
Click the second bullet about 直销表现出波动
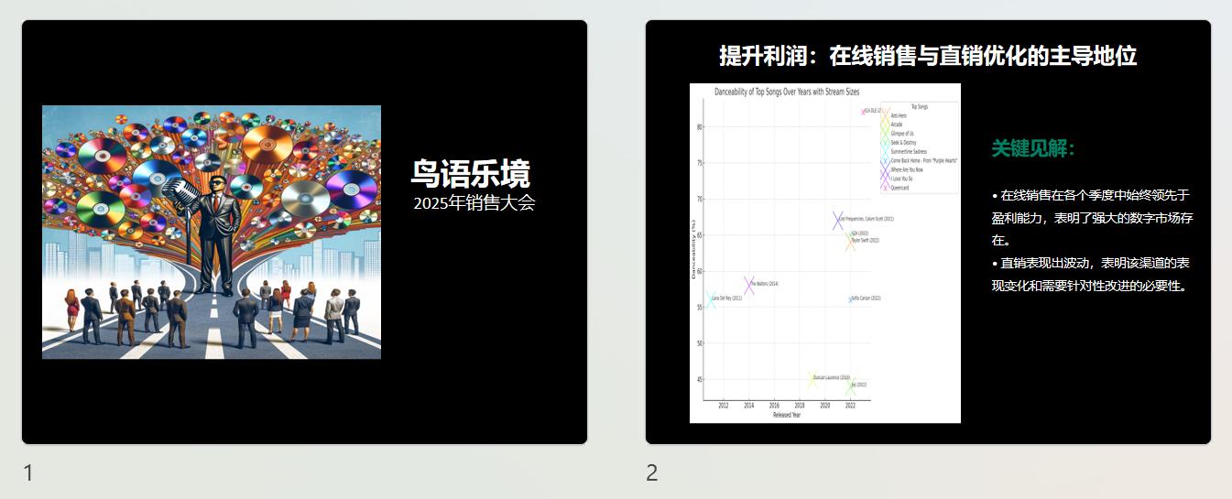point(1091,274)
